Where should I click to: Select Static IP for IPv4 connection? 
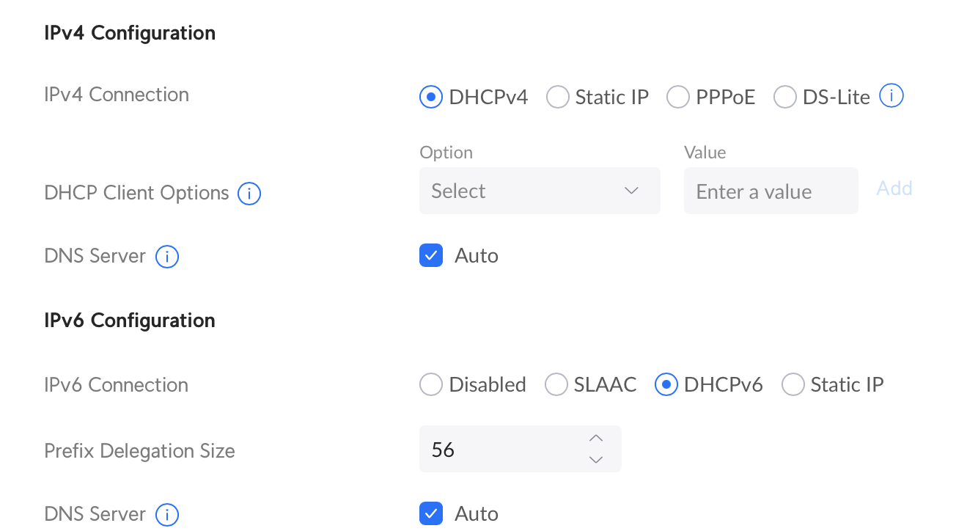click(558, 97)
